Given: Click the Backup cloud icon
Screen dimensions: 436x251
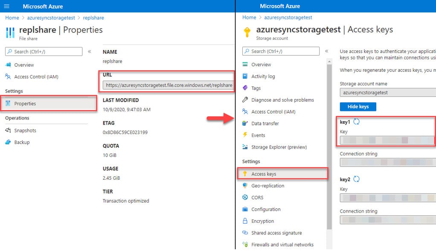Looking at the screenshot, I should pyautogui.click(x=8, y=142).
